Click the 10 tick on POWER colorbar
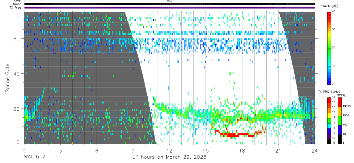Screen dimensions: 354x163 click(334, 66)
